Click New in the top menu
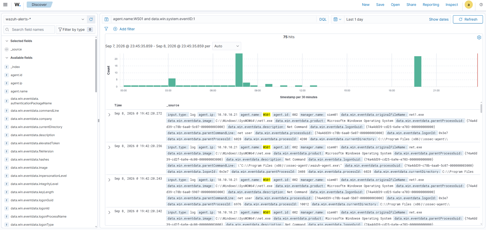Viewport: 486px width, 230px height. click(366, 5)
